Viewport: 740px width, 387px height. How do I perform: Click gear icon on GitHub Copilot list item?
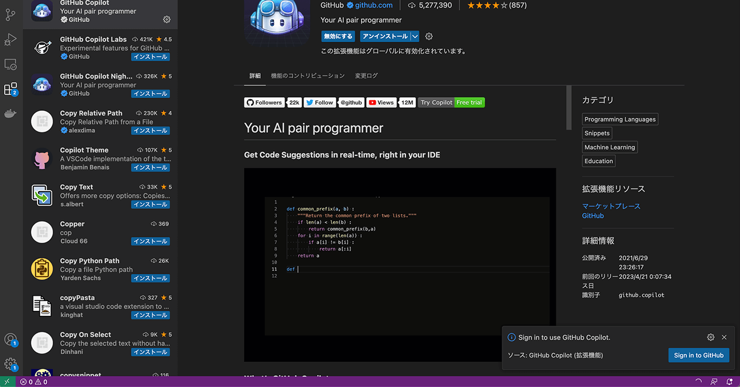(x=166, y=20)
